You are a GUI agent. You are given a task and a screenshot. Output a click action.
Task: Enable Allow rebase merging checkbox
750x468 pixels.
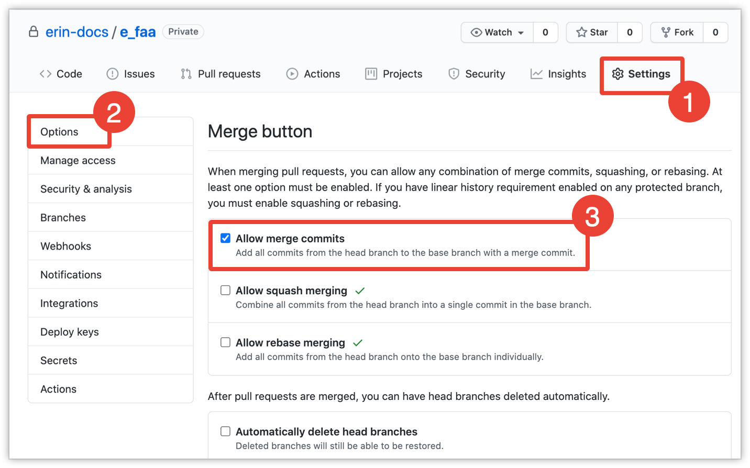(226, 342)
